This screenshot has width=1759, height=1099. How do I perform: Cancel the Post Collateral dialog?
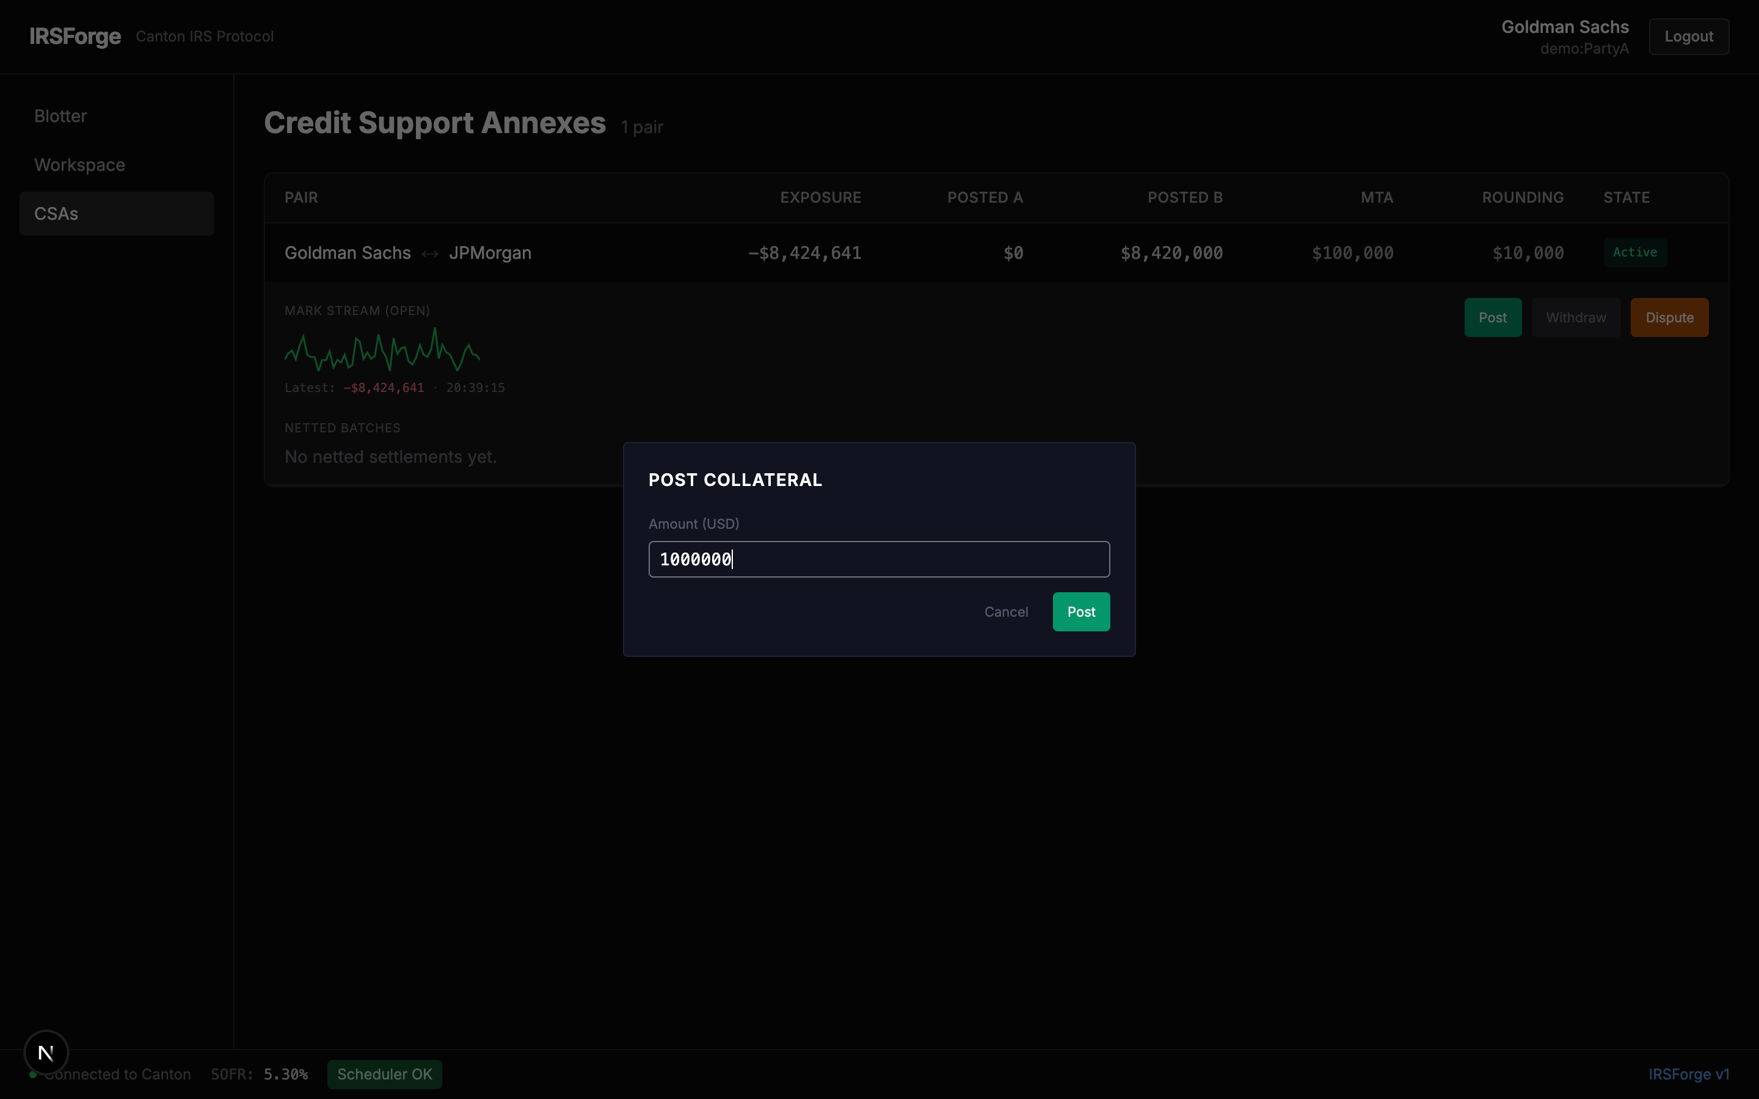[x=1006, y=611]
